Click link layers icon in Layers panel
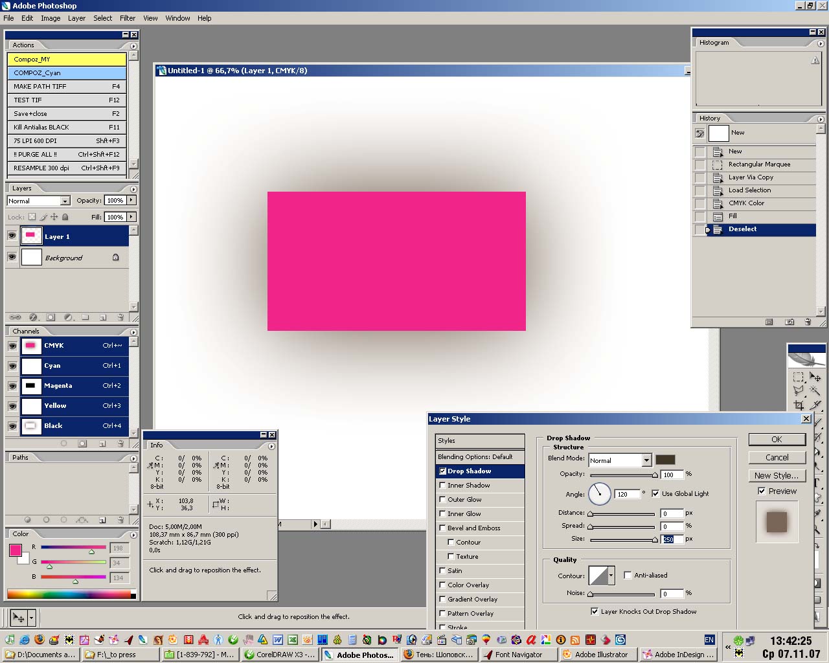The image size is (829, 663). click(x=15, y=317)
